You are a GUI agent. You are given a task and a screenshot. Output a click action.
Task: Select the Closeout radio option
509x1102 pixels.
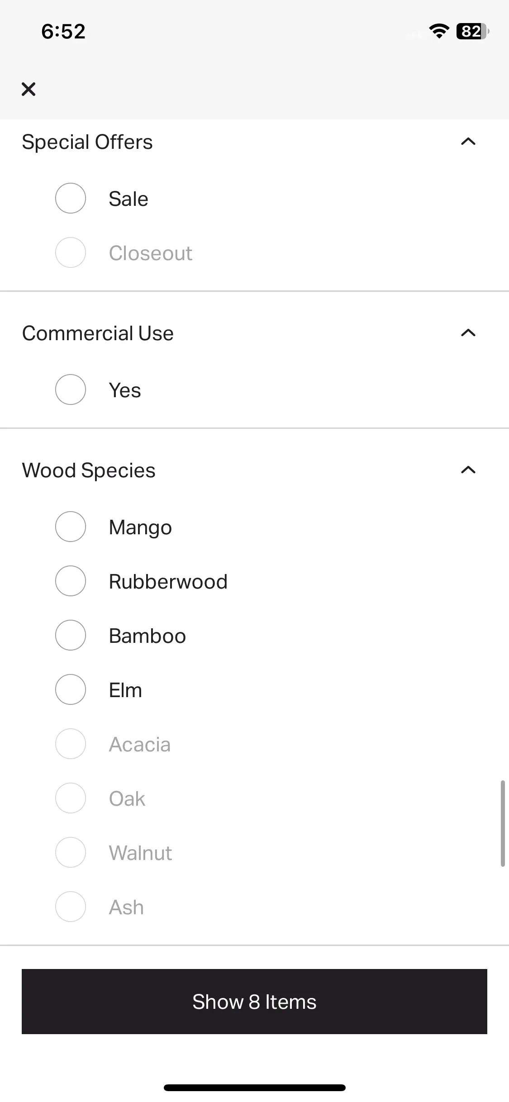(71, 252)
